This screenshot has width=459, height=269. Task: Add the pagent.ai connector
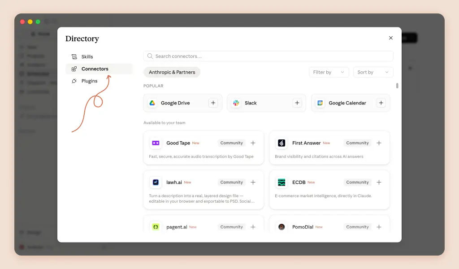point(253,227)
